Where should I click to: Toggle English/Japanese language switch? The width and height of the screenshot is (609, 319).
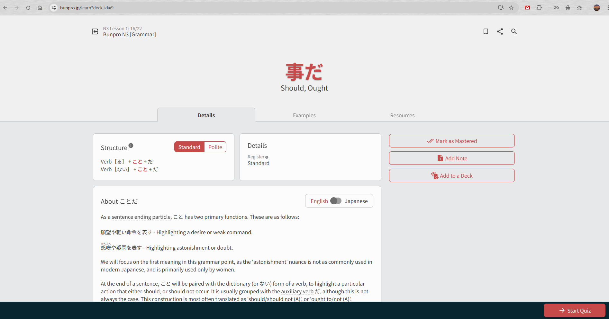pyautogui.click(x=336, y=201)
